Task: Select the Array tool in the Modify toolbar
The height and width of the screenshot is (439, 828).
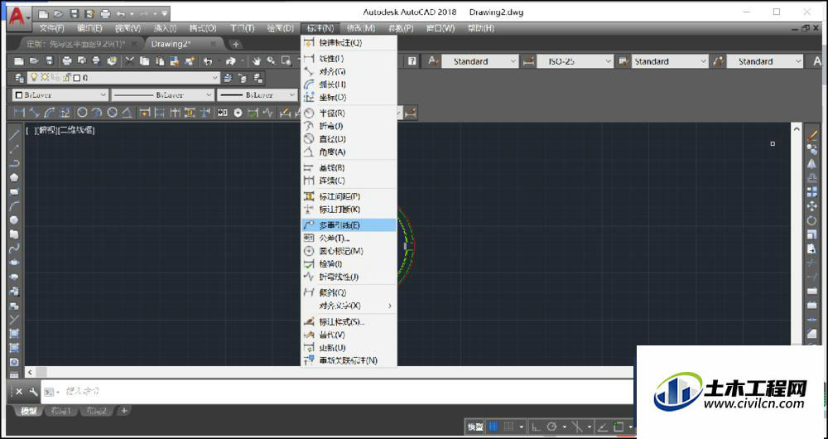Action: pyautogui.click(x=812, y=192)
